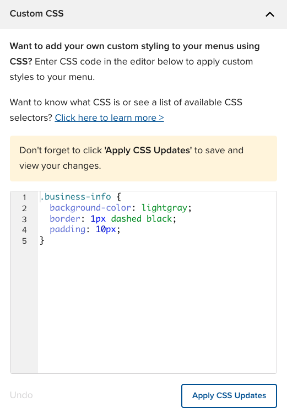
Task: Click the border property on line 3
Action: [x=64, y=218]
